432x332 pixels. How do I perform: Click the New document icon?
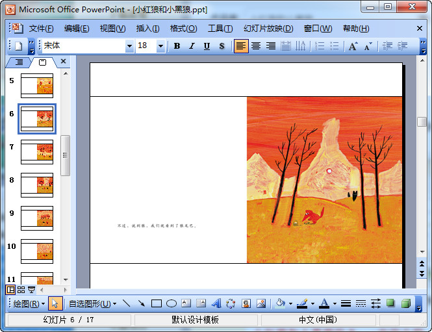coord(18,46)
